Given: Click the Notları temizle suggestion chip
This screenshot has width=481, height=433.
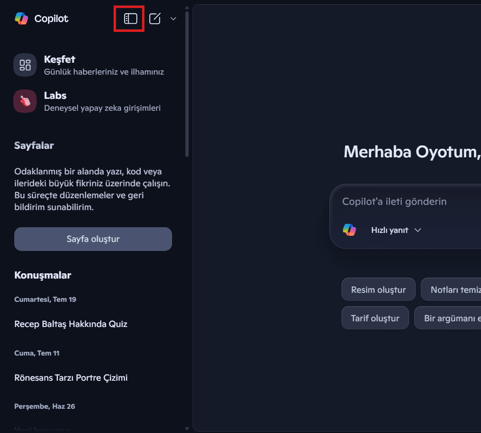Looking at the screenshot, I should pyautogui.click(x=452, y=289).
